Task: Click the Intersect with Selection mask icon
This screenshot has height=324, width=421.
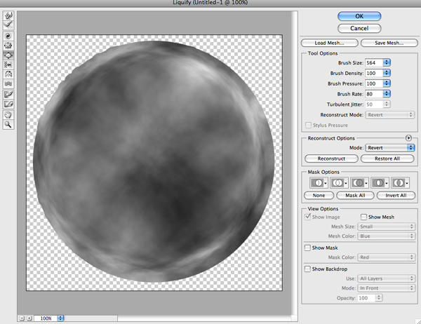Action: pos(380,183)
